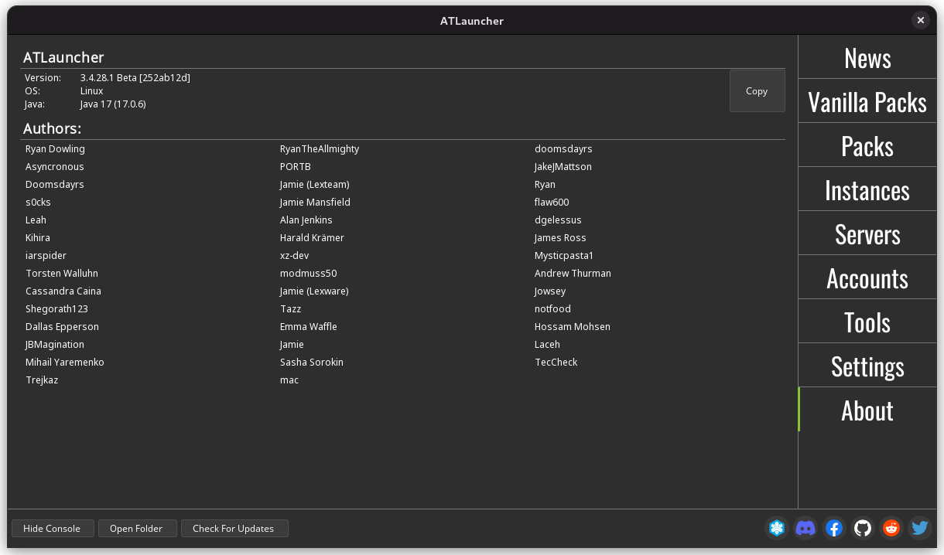This screenshot has height=555, width=944.
Task: Click author 'modmuss50'
Action: pyautogui.click(x=309, y=274)
